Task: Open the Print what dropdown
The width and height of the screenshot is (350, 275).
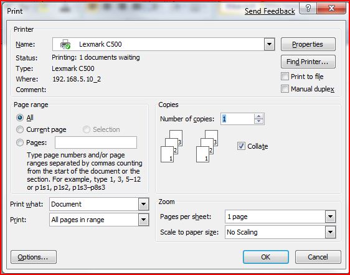Action: coord(143,204)
